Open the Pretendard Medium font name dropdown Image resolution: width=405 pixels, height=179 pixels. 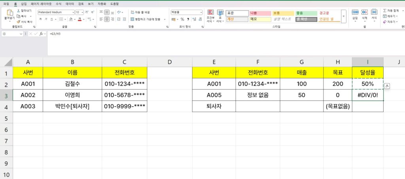pos(72,12)
